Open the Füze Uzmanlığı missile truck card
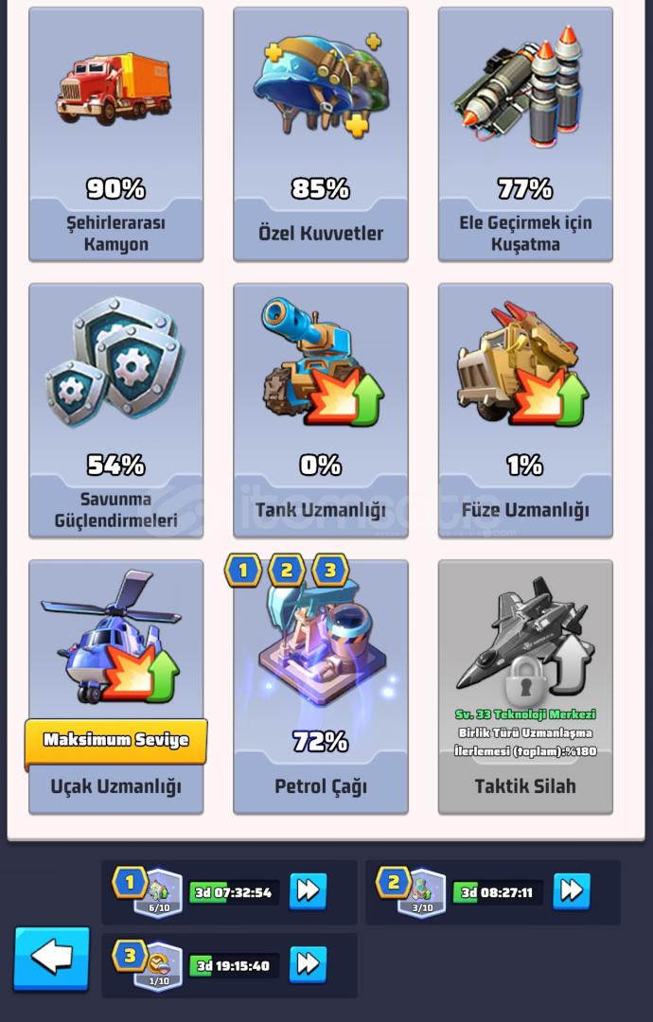The height and width of the screenshot is (1022, 653). [525, 411]
